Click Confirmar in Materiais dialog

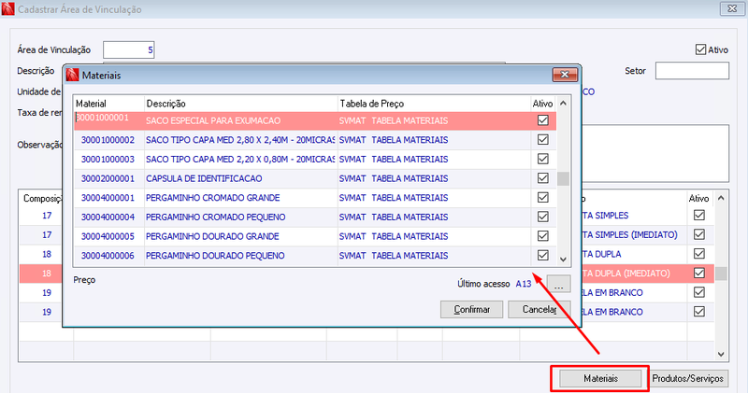(x=472, y=310)
